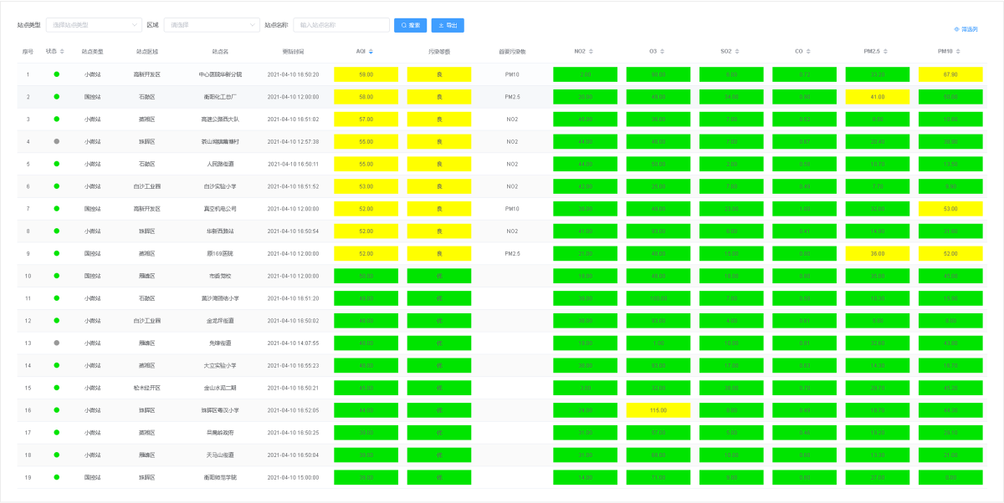Click the grey status dot in row 13
This screenshot has height=503, width=1004.
tap(56, 343)
